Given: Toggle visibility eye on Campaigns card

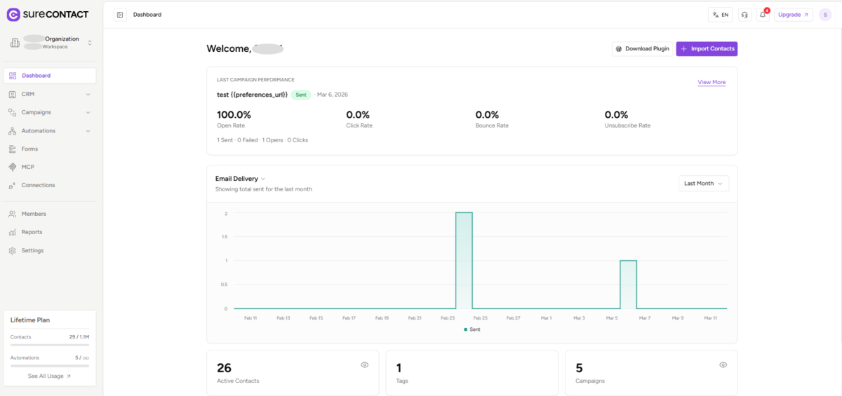Looking at the screenshot, I should pyautogui.click(x=723, y=365).
